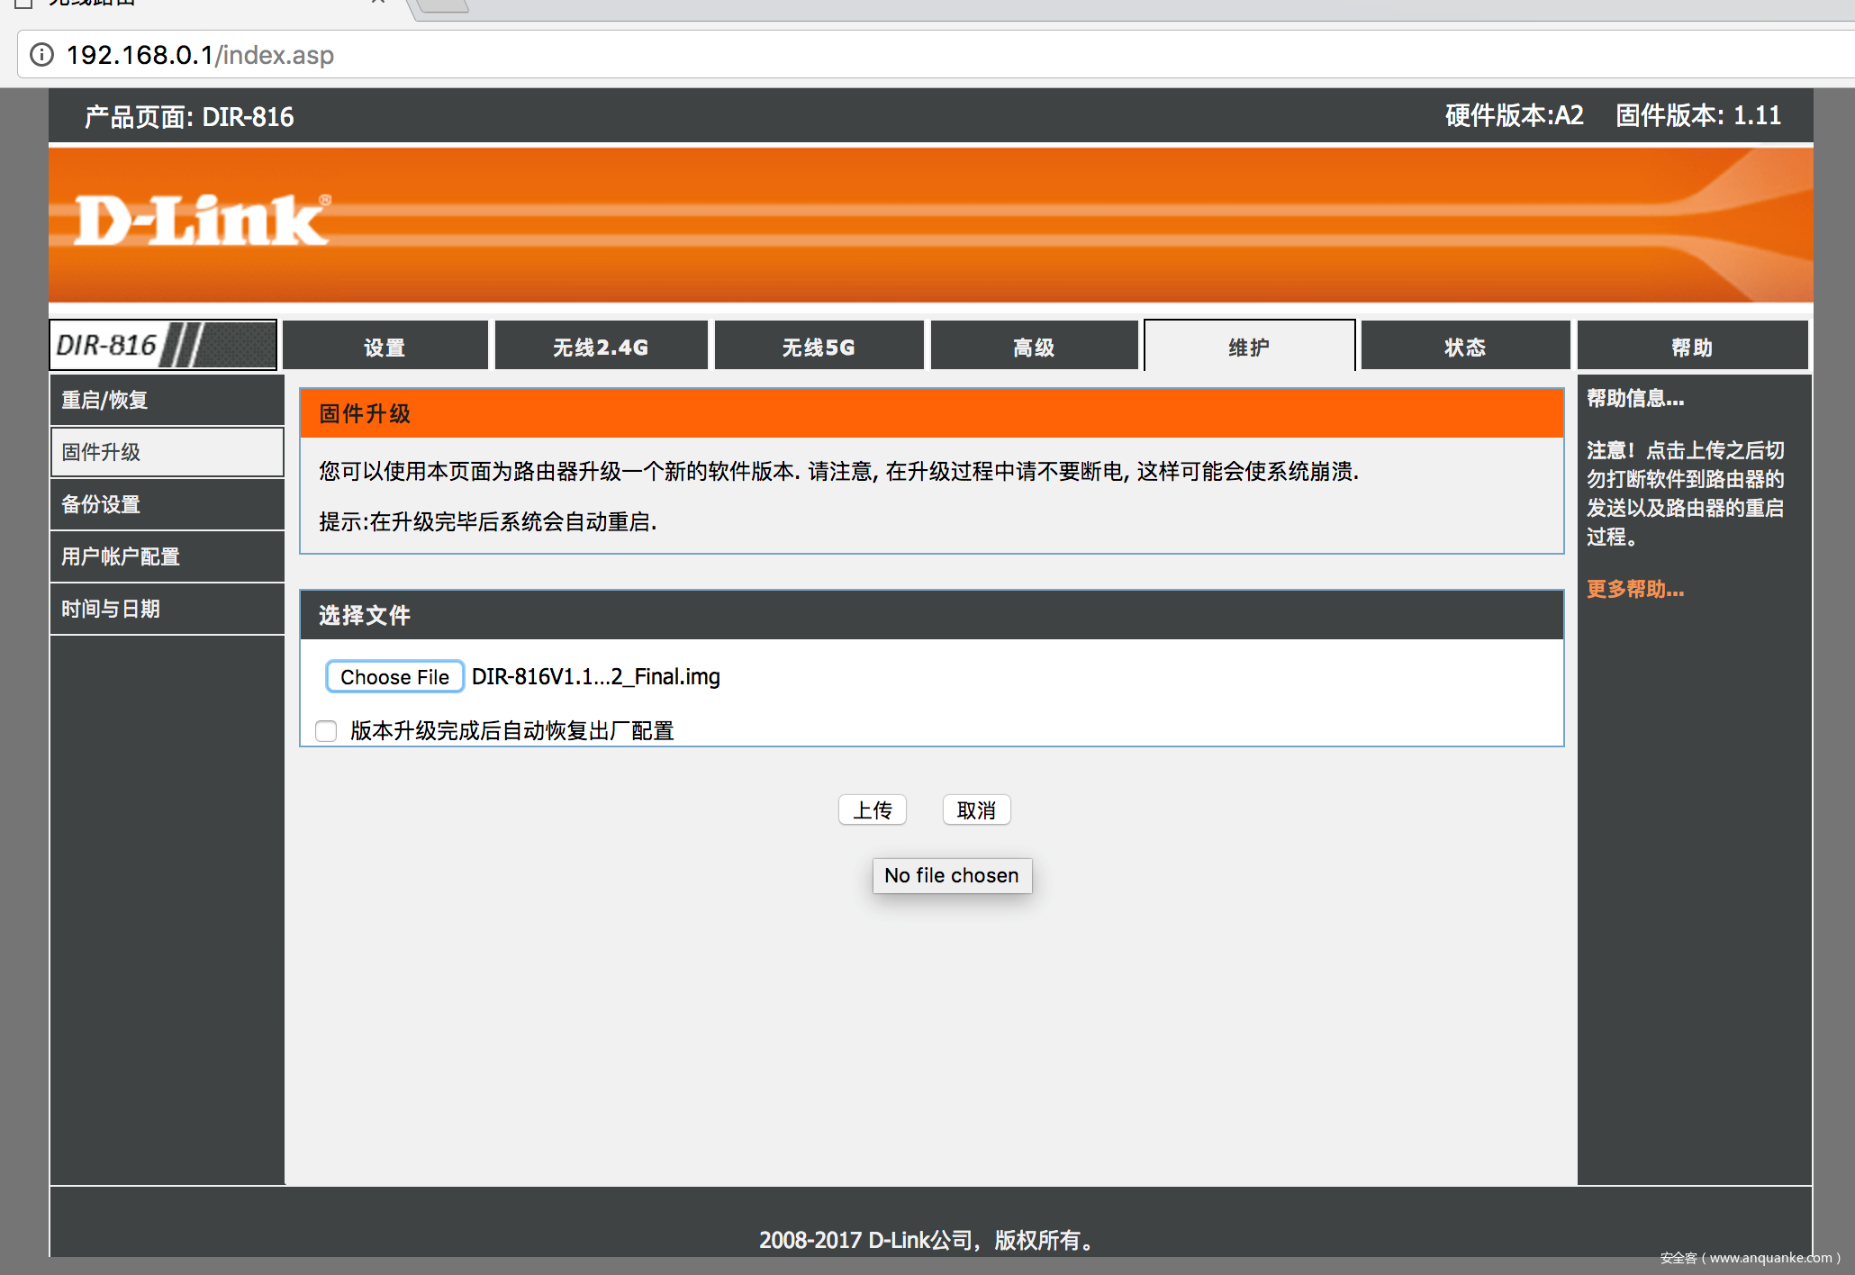Open the 高级 tab
The image size is (1855, 1275).
tap(1034, 347)
